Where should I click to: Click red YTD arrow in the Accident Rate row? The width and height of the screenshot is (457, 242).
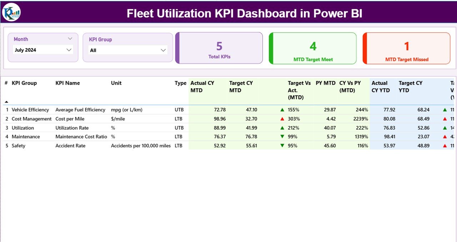(445, 146)
